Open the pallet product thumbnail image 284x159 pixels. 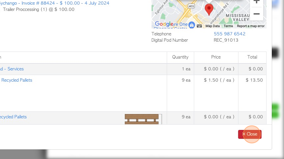coord(143,119)
